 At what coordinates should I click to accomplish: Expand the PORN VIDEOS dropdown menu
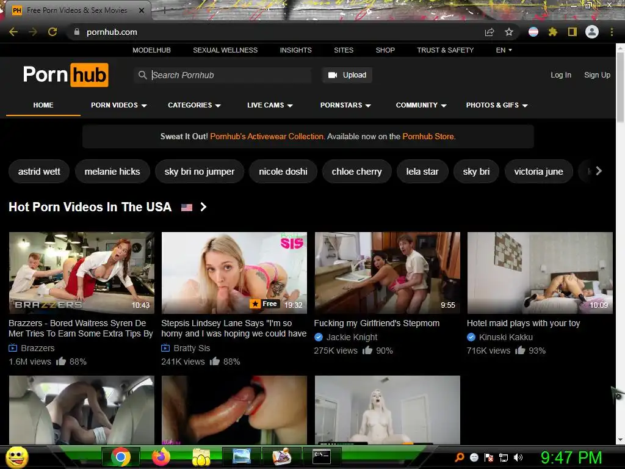(x=119, y=105)
